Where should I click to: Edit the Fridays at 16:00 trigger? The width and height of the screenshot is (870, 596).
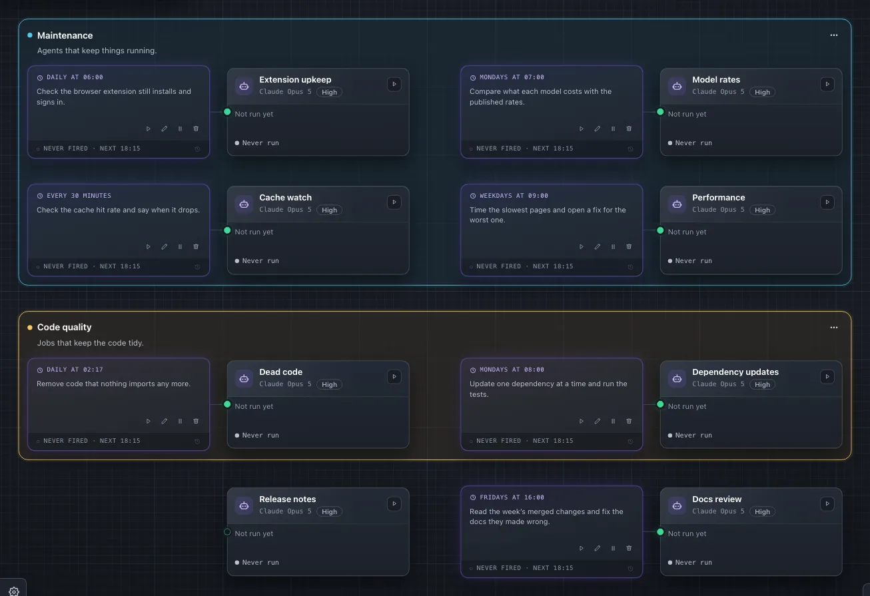(x=598, y=548)
